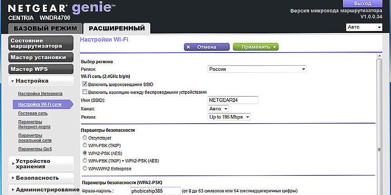Toggle Включить широковещание SSID checkbox
Image resolution: width=391 pixels, height=195 pixels.
(x=84, y=84)
